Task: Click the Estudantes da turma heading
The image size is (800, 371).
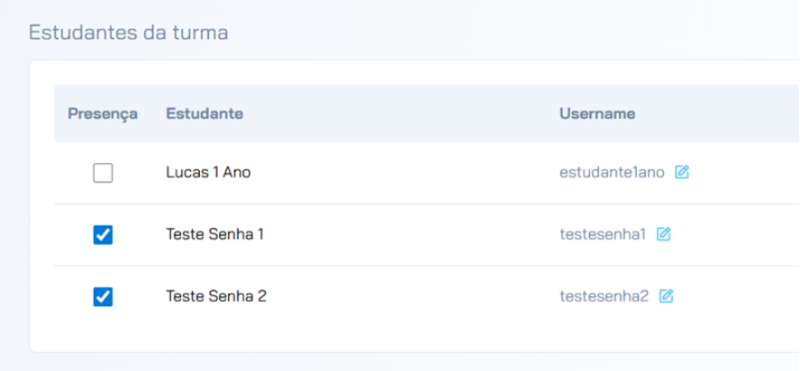Action: (x=128, y=33)
